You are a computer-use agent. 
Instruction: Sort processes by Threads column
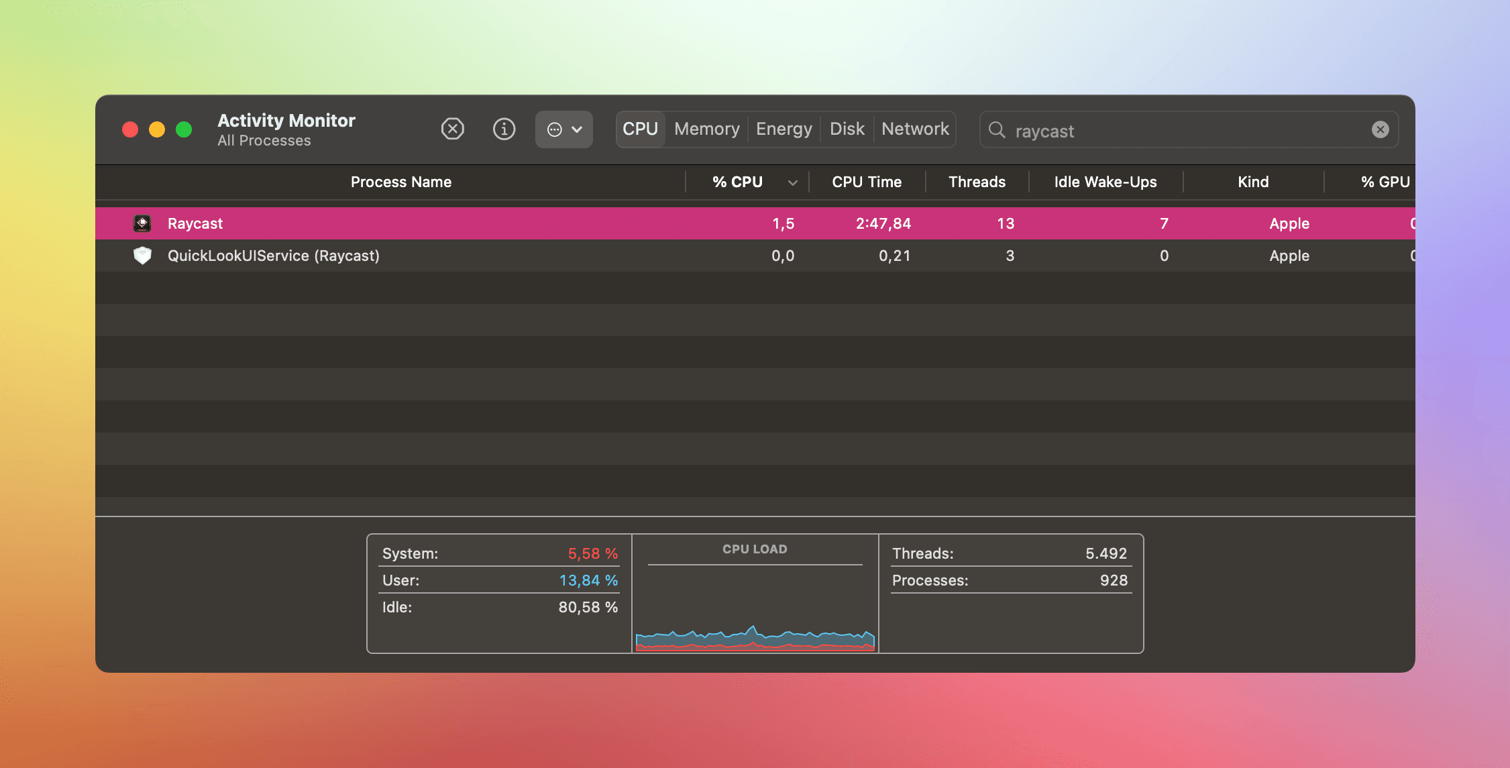click(977, 182)
